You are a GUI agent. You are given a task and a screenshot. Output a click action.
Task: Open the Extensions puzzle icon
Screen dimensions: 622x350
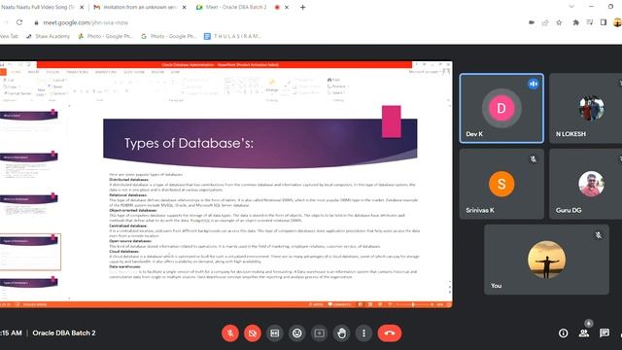click(575, 22)
